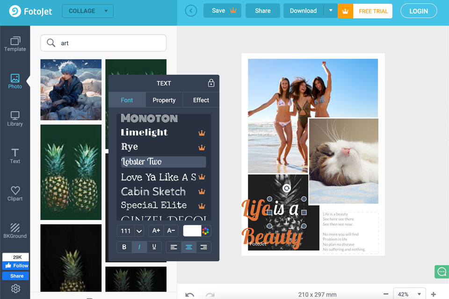
Task: Select the two pineapples green thumbnail
Action: (x=71, y=172)
